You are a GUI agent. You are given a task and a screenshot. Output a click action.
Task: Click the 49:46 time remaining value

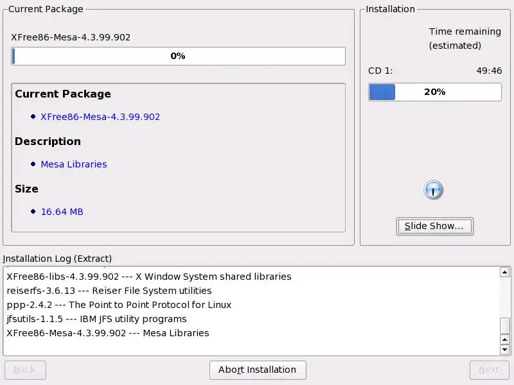489,71
